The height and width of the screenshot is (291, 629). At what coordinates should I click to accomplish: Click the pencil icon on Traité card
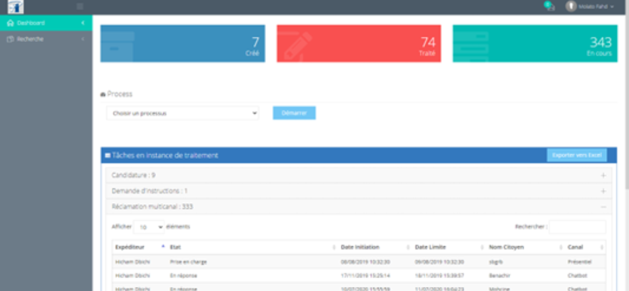(298, 45)
